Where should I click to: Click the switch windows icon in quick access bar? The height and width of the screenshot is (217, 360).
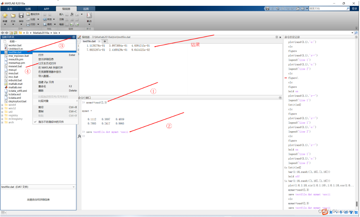pyautogui.click(x=298, y=9)
